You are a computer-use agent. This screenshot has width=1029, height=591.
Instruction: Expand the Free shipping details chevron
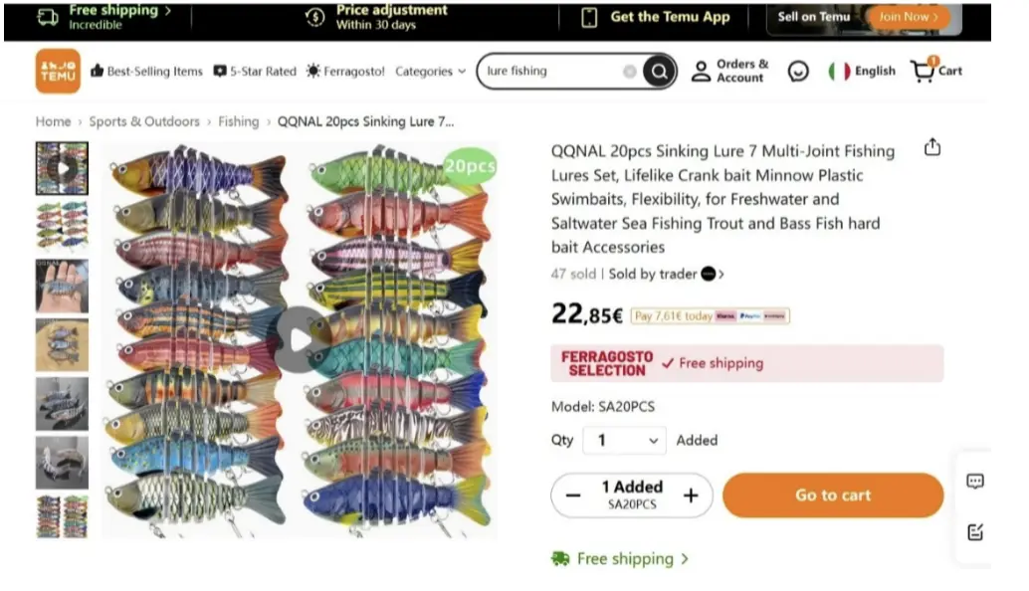point(685,559)
